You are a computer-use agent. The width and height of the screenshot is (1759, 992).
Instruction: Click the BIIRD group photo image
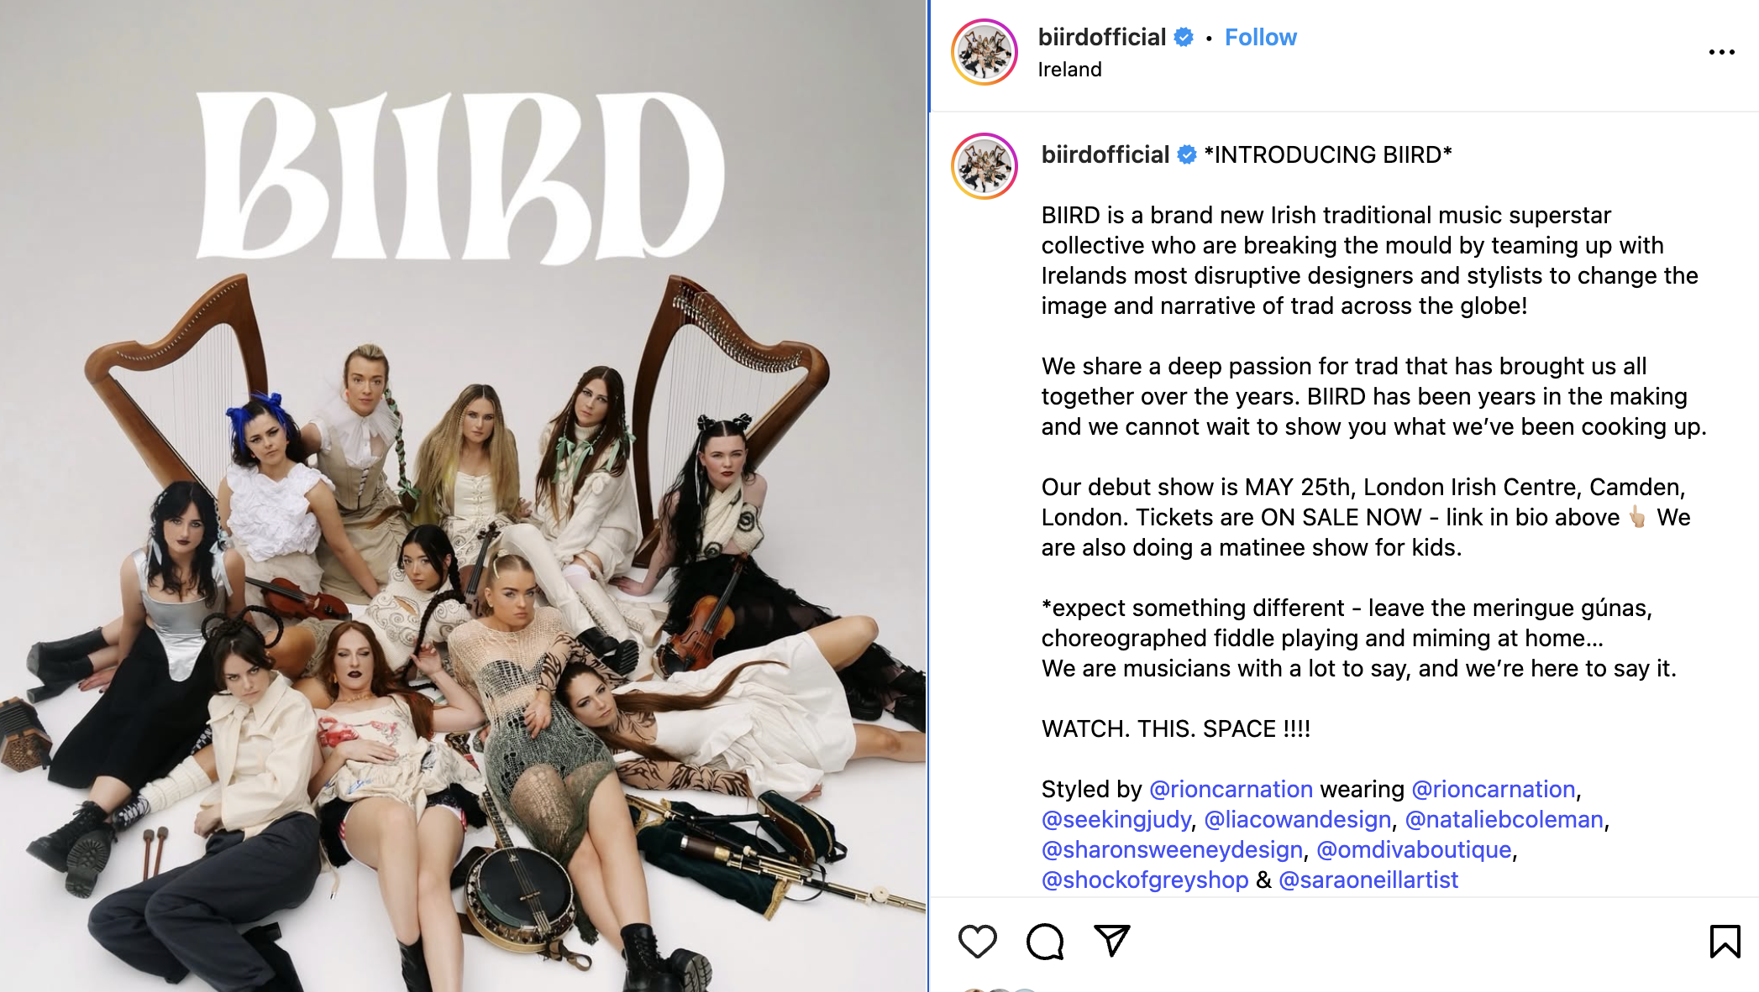(x=463, y=496)
